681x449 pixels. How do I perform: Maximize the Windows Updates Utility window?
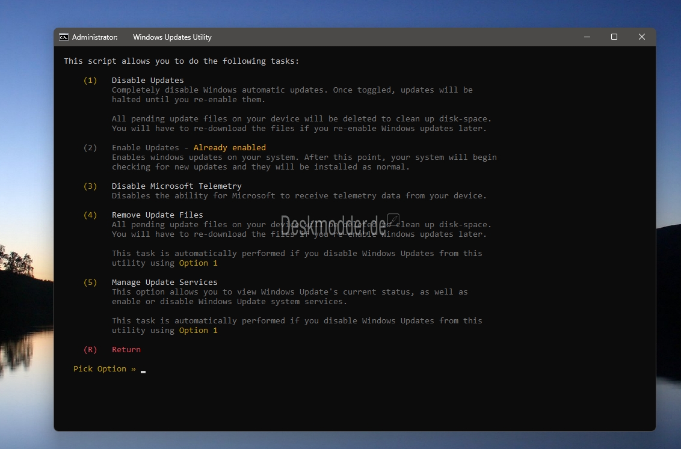(x=614, y=37)
